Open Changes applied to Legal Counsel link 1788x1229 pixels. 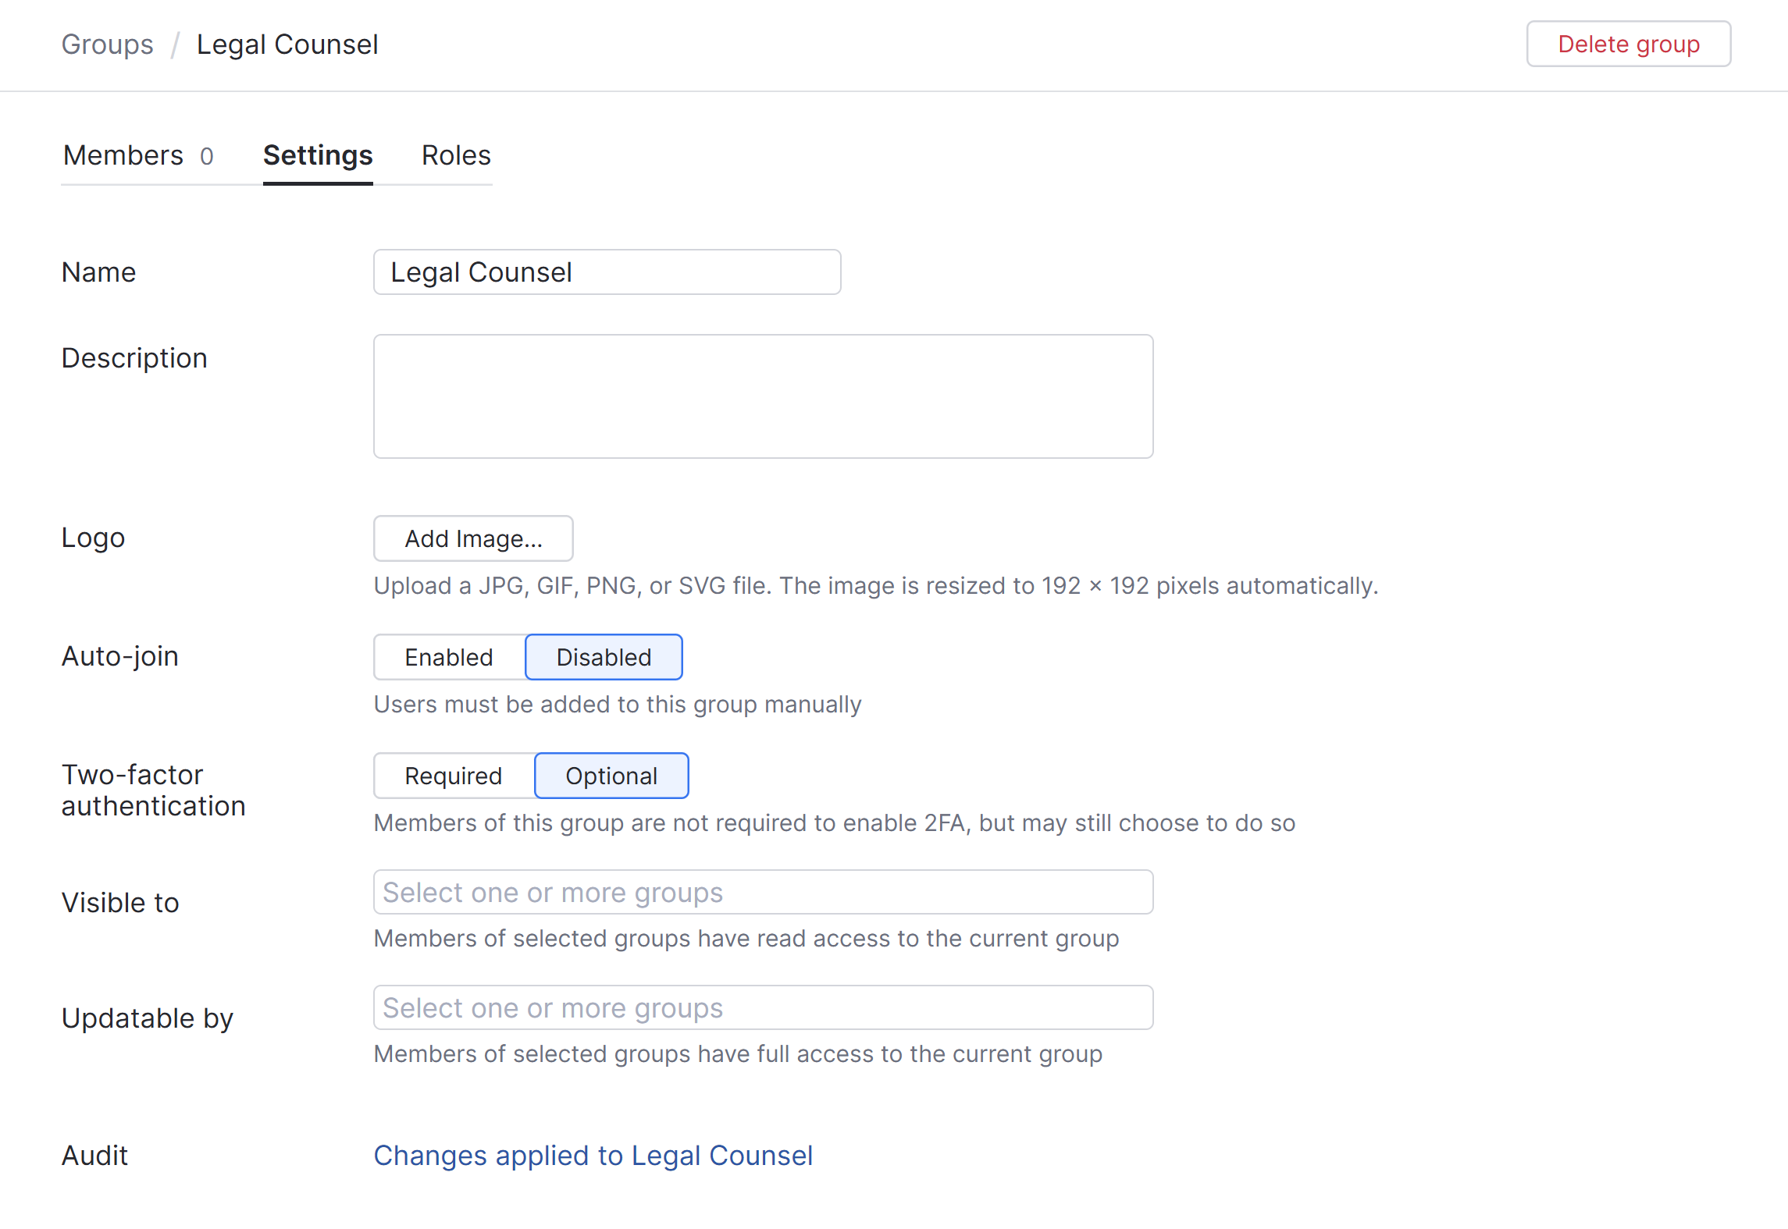tap(593, 1156)
